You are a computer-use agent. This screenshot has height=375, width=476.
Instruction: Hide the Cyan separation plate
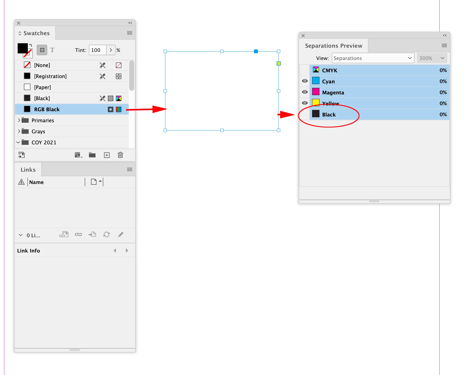coord(305,81)
